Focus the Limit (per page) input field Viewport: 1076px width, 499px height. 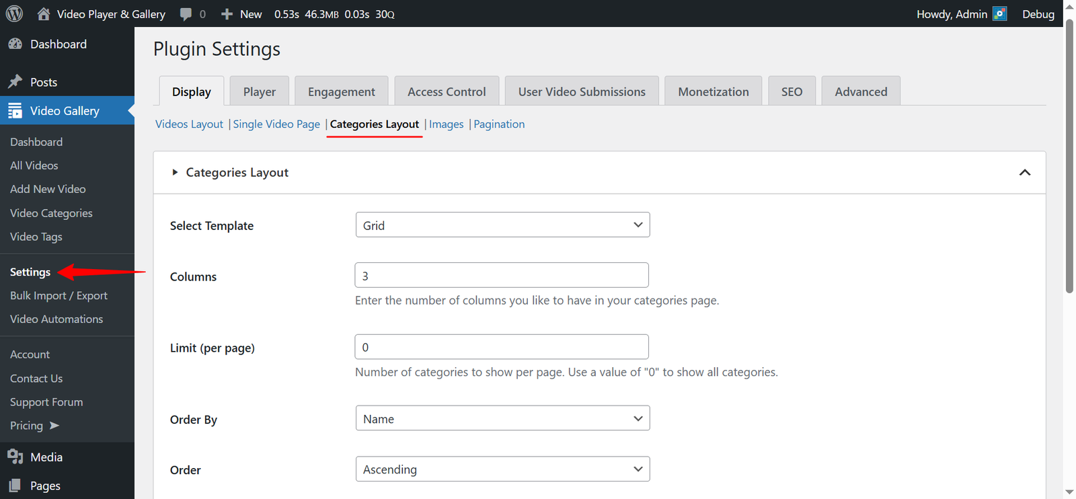click(502, 347)
